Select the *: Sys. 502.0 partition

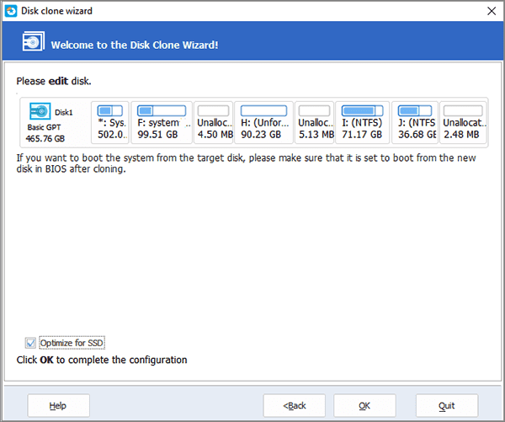(110, 122)
